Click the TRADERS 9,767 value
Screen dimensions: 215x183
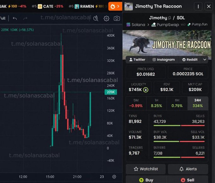point(134,153)
